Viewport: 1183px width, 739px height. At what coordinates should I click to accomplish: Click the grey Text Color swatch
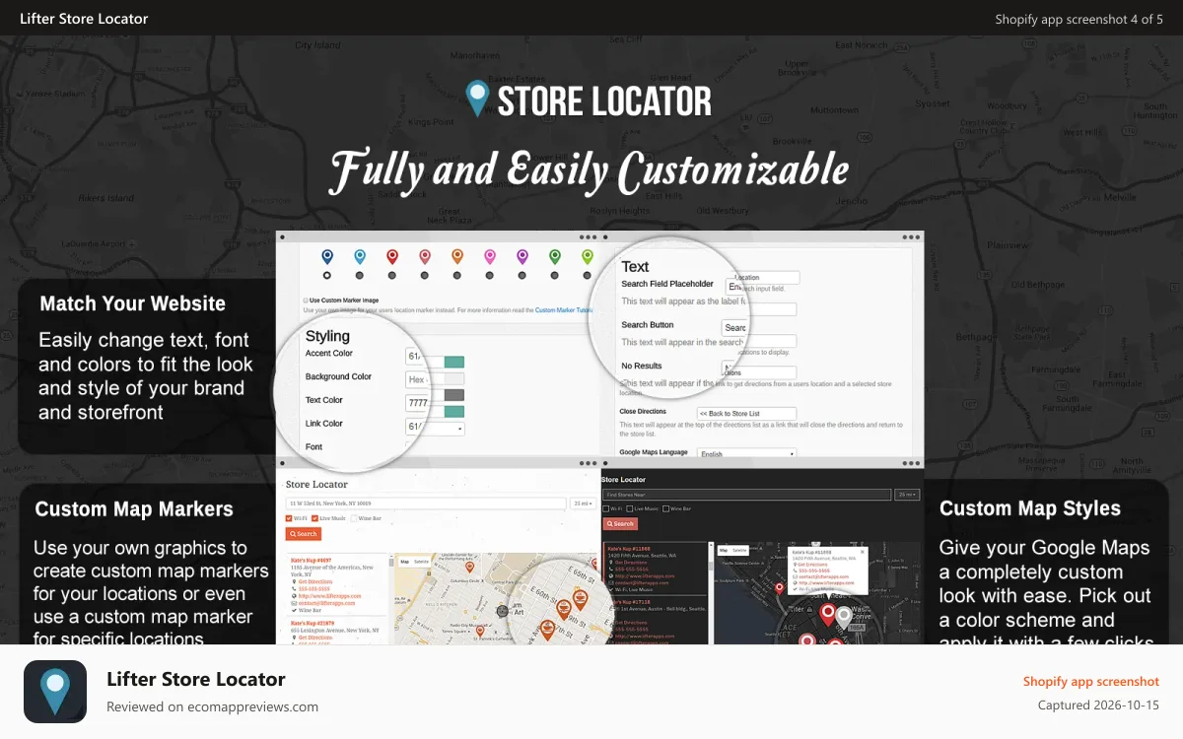tap(454, 395)
